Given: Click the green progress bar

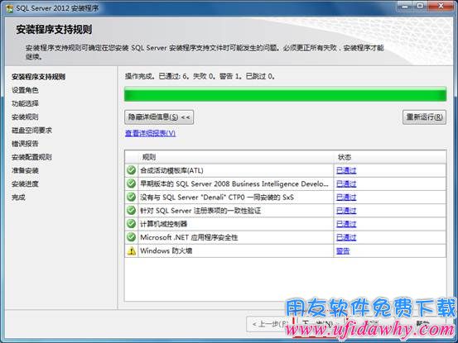Looking at the screenshot, I should pos(286,94).
